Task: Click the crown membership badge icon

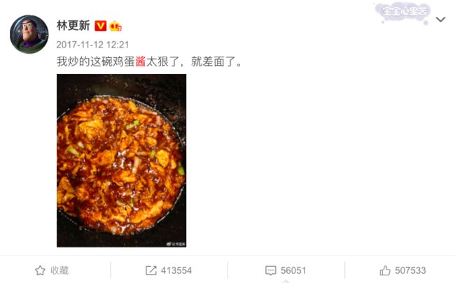Action: click(115, 27)
